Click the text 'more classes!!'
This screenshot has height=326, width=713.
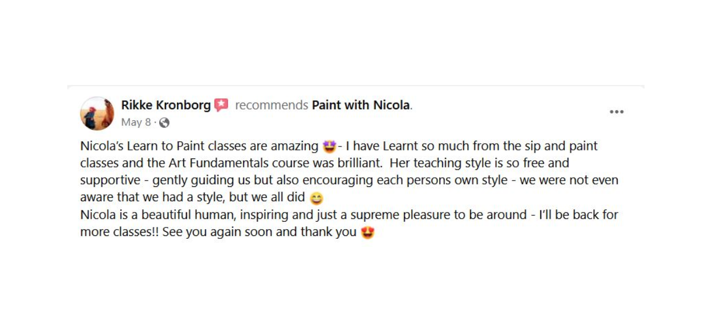click(x=119, y=233)
